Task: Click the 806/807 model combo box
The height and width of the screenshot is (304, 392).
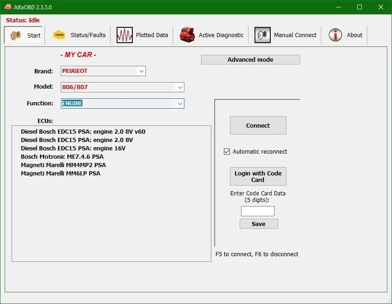Action: pyautogui.click(x=123, y=87)
